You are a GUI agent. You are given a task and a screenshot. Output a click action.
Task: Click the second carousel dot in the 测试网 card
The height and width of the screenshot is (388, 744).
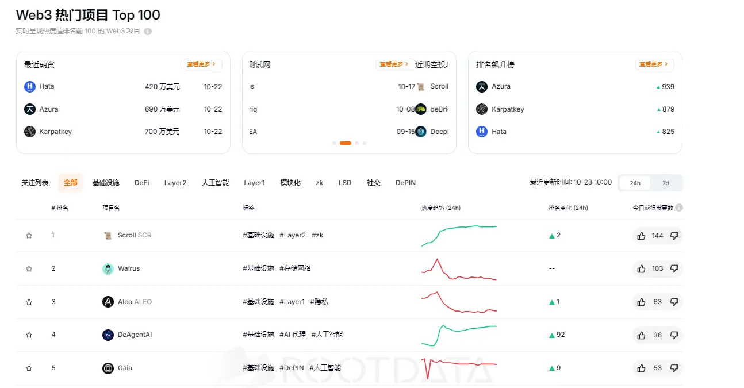click(346, 143)
